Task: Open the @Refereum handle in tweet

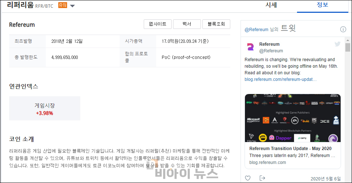Action: (271, 51)
